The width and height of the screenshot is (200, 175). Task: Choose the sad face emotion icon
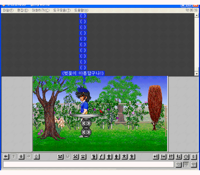pos(75,157)
